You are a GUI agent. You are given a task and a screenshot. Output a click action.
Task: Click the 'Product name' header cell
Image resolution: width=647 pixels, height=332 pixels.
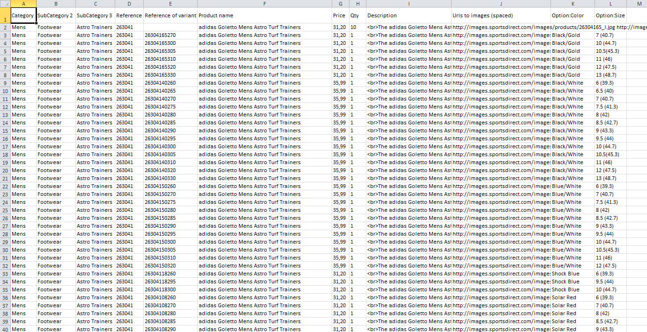(265, 15)
